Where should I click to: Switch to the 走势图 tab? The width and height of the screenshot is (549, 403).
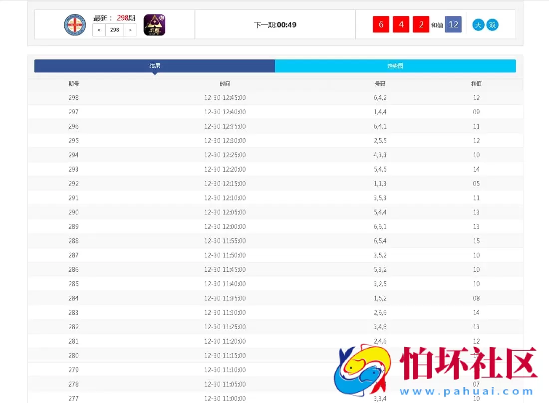coord(395,65)
